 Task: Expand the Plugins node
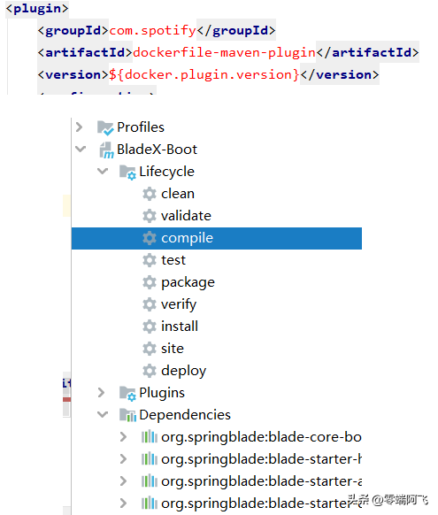tap(101, 393)
